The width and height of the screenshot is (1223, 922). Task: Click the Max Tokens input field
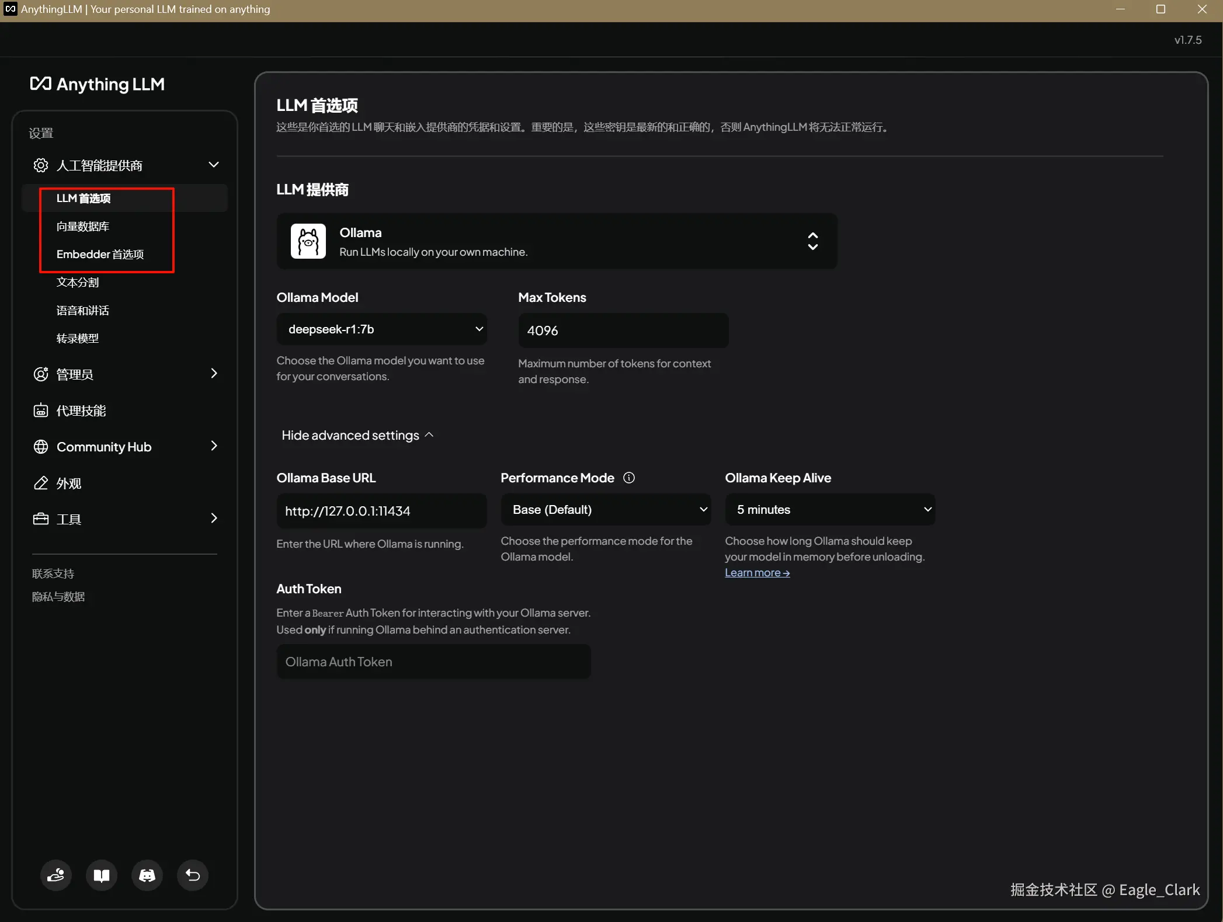click(x=623, y=330)
